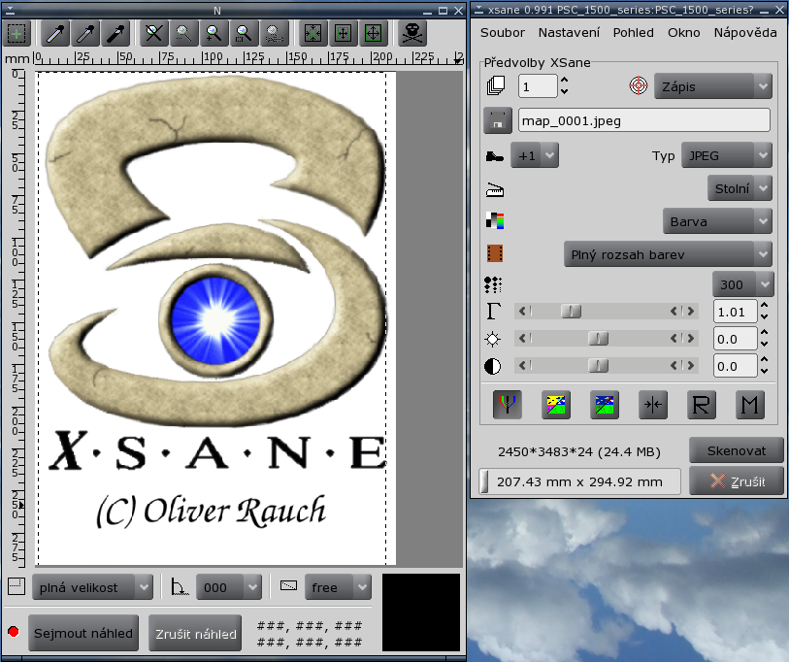Click the crossed-out magnifier unzoom icon
This screenshot has height=662, width=789.
click(x=153, y=34)
